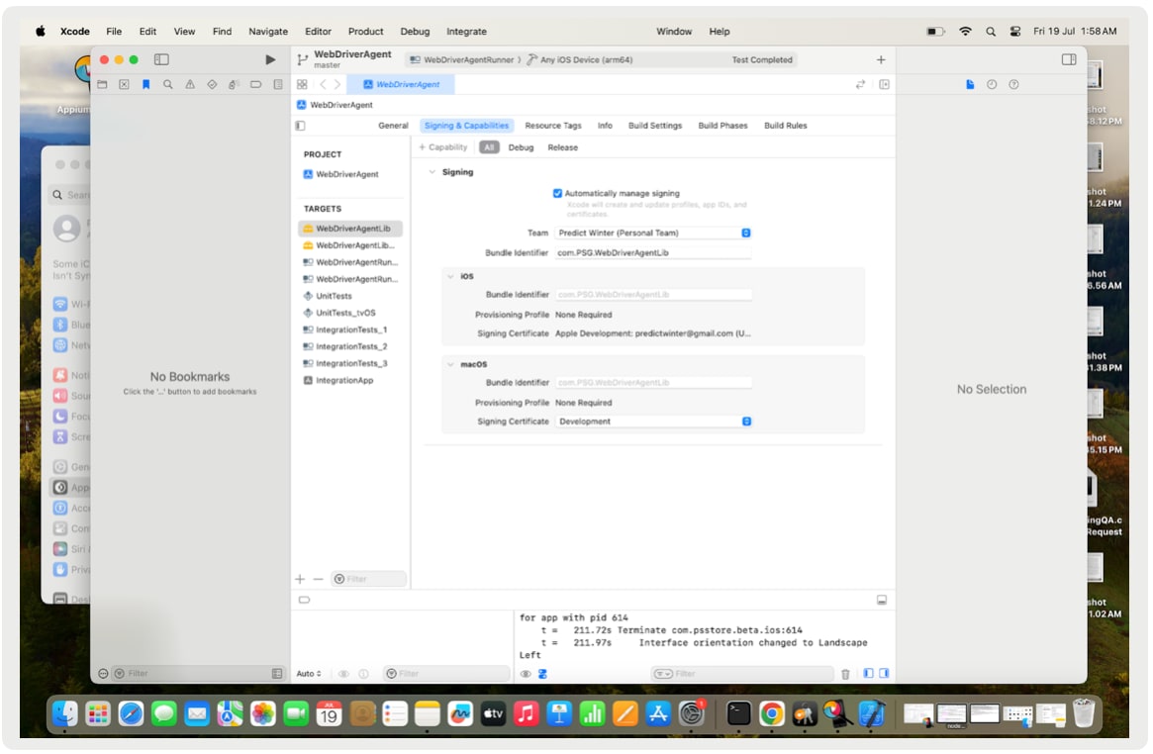Click the Run play button in the toolbar
The image size is (1153, 754).
(x=270, y=60)
